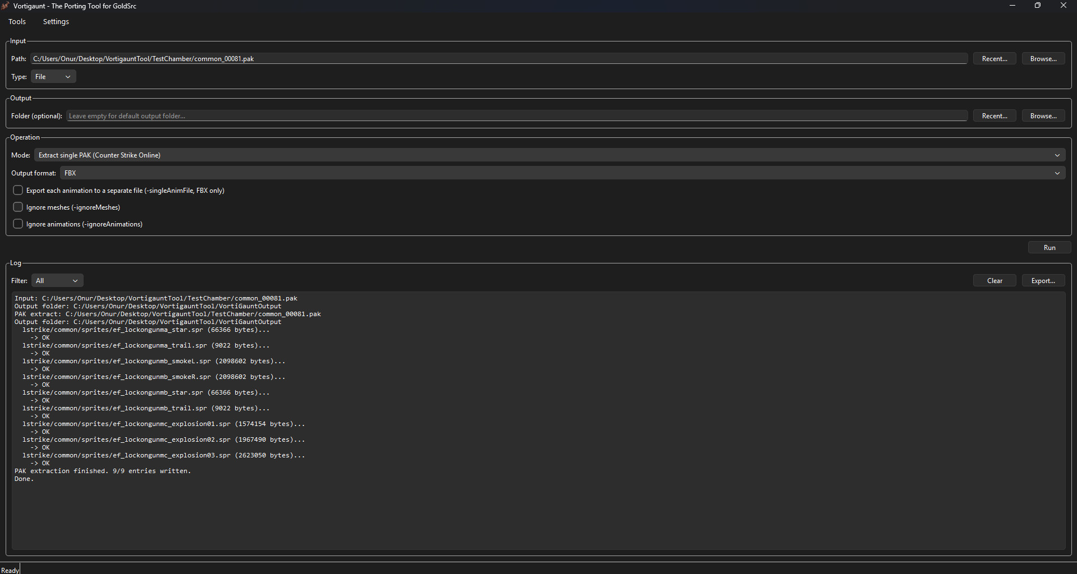Click the Vortigaunt application icon in title bar
The image size is (1077, 574).
click(x=6, y=6)
